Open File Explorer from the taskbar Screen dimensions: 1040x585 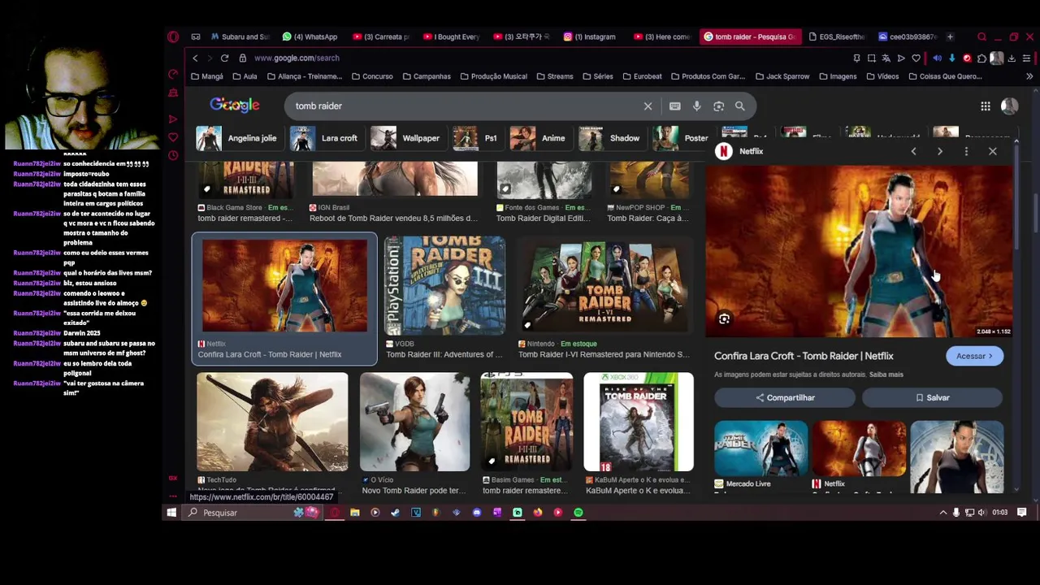[354, 513]
